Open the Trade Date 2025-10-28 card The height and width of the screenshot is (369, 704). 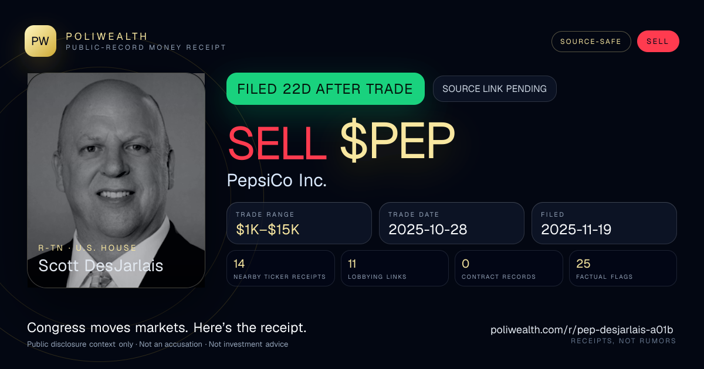[x=452, y=223]
